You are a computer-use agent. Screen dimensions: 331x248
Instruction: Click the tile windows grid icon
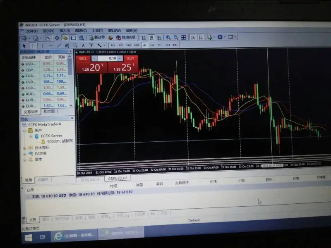pyautogui.click(x=183, y=38)
